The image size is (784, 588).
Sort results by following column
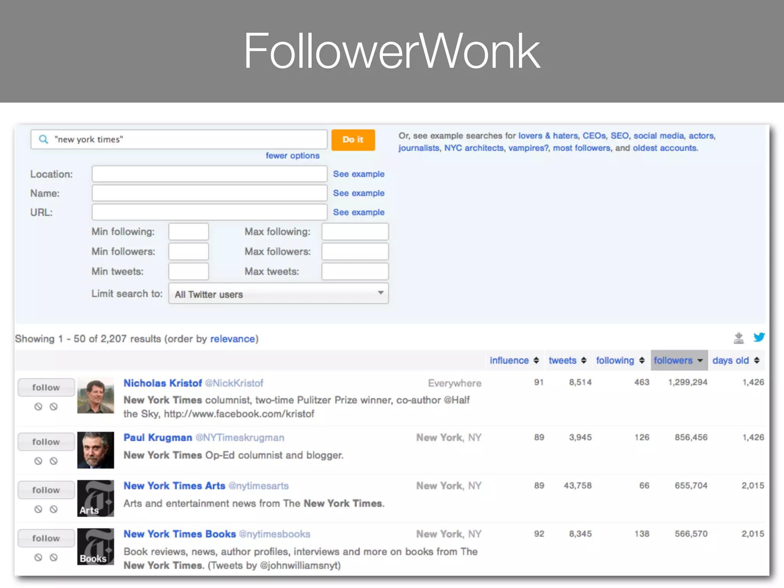[620, 360]
